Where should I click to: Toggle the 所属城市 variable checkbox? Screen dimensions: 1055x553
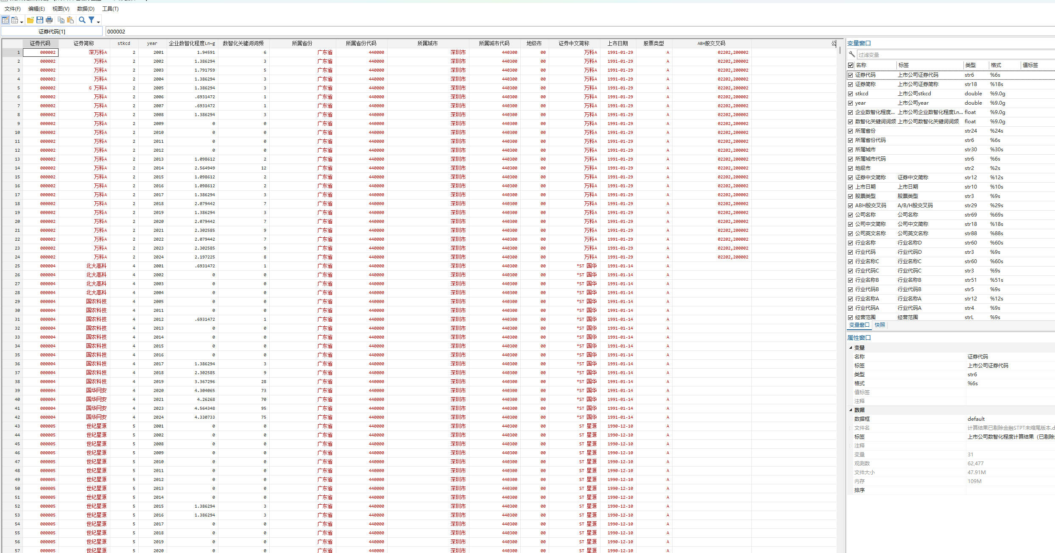pyautogui.click(x=850, y=150)
